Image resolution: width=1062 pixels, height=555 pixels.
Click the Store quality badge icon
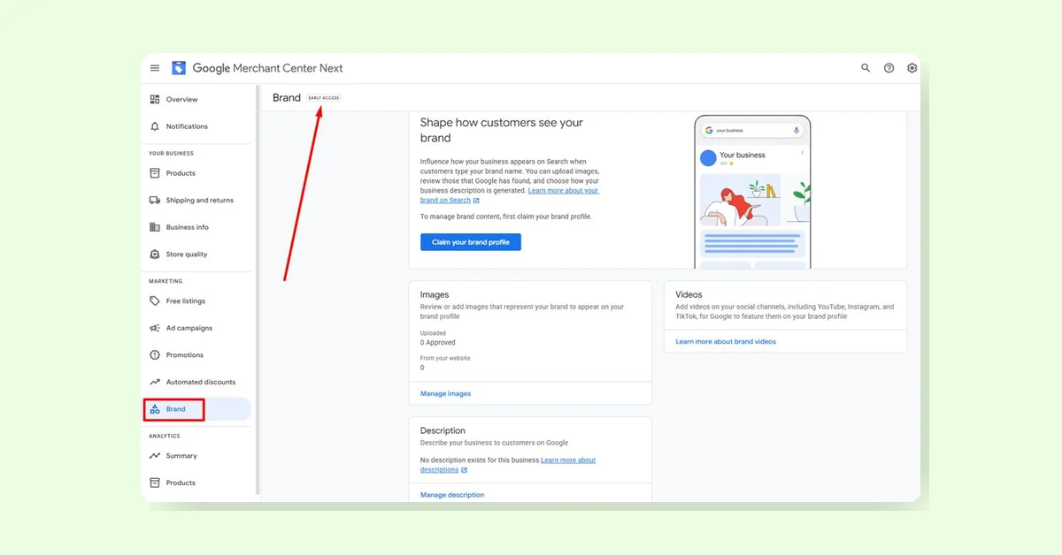tap(155, 255)
